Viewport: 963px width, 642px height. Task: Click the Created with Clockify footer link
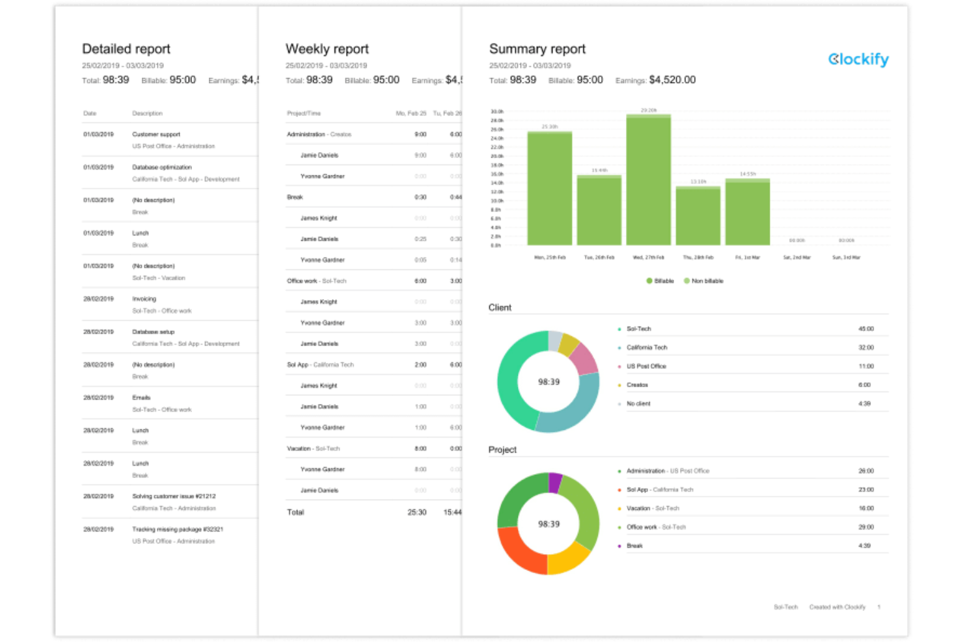pos(837,607)
